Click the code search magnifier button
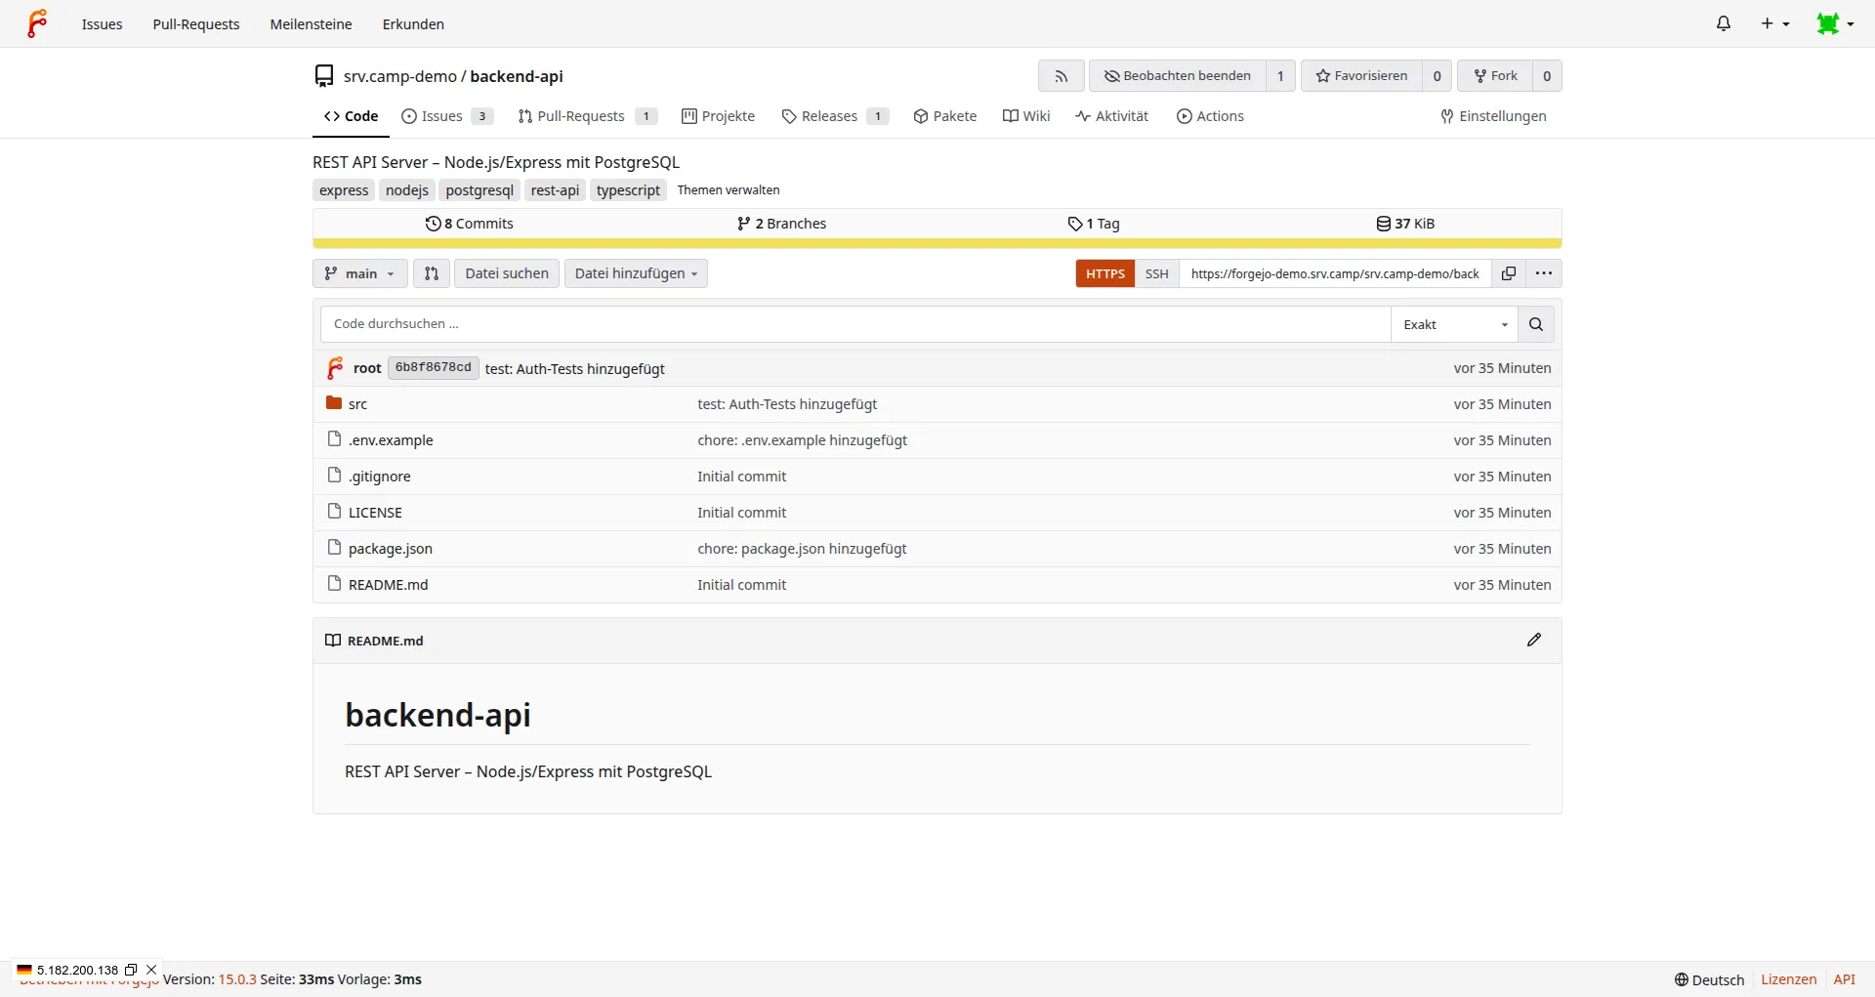The image size is (1875, 997). pos(1536,324)
